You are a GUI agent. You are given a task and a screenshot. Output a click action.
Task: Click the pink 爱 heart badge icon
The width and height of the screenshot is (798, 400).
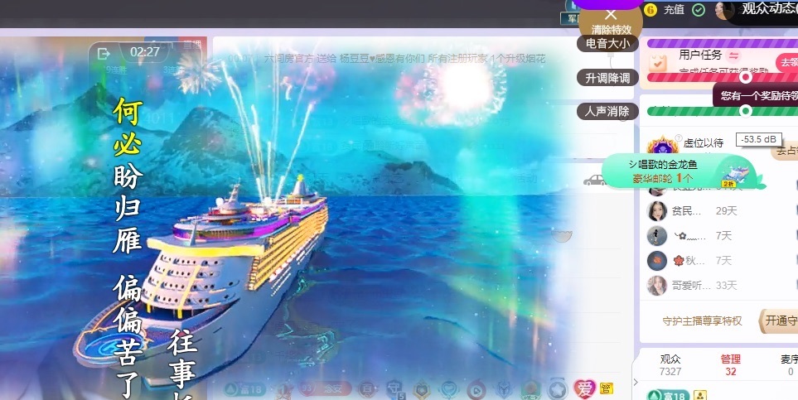click(585, 388)
